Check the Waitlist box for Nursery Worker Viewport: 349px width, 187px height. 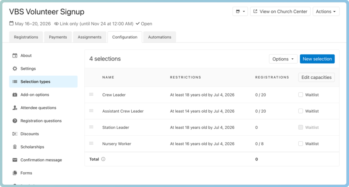coord(301,144)
